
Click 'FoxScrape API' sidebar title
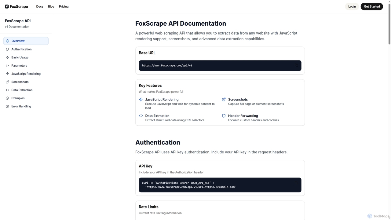tap(18, 21)
